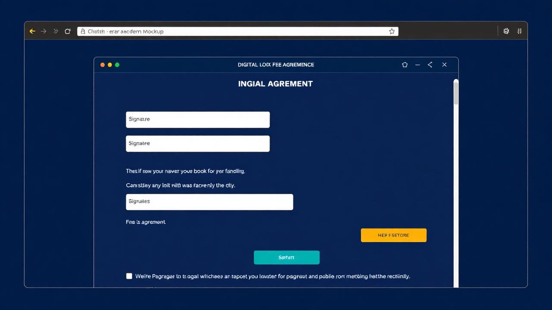This screenshot has height=310, width=552.
Task: Click the yellow traffic-light dot
Action: (x=110, y=65)
